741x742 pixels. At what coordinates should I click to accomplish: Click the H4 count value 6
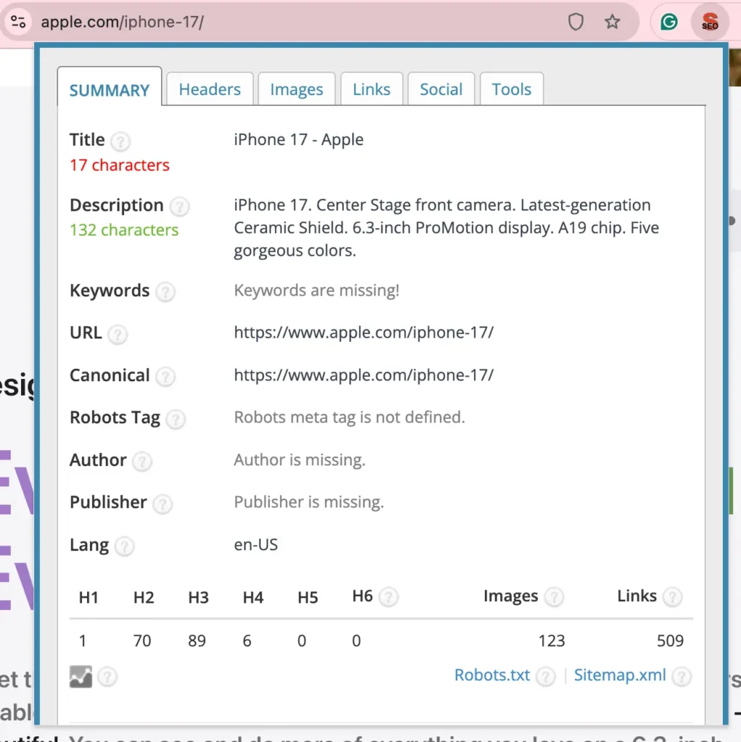click(247, 641)
